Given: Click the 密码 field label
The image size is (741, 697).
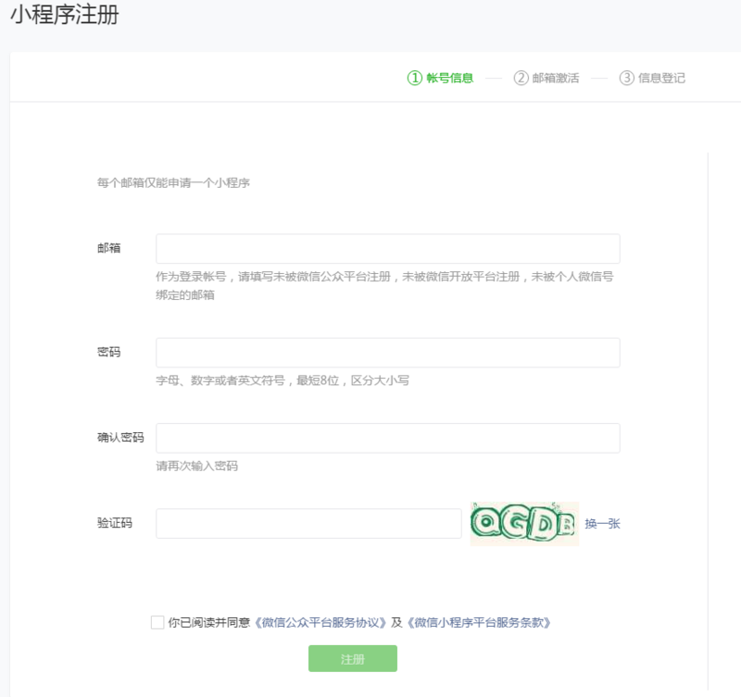Looking at the screenshot, I should coord(108,352).
